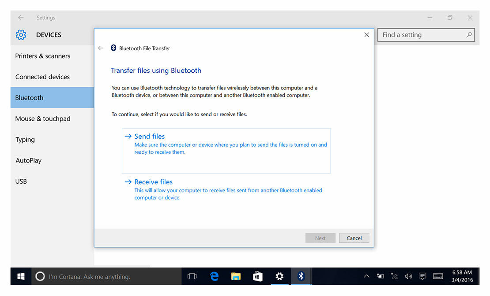Image resolution: width=490 pixels, height=296 pixels.
Task: Click the 'Transfer files using Bluetooth' heading
Action: 156,70
